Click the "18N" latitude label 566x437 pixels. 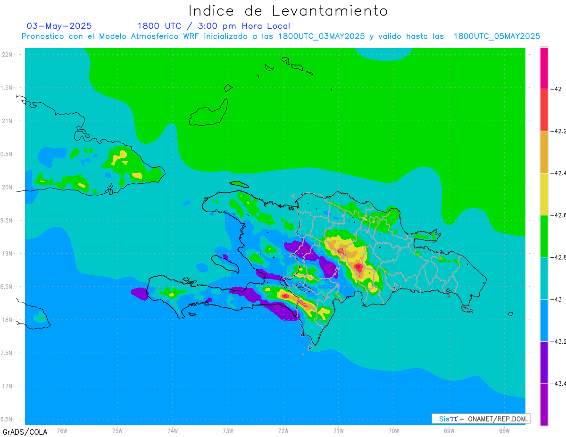click(x=7, y=320)
